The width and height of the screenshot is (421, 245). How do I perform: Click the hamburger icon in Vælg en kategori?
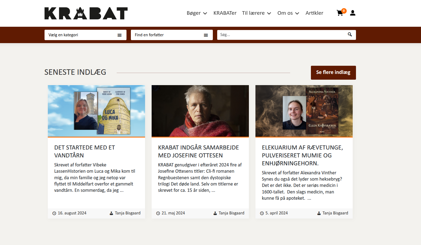(x=119, y=35)
